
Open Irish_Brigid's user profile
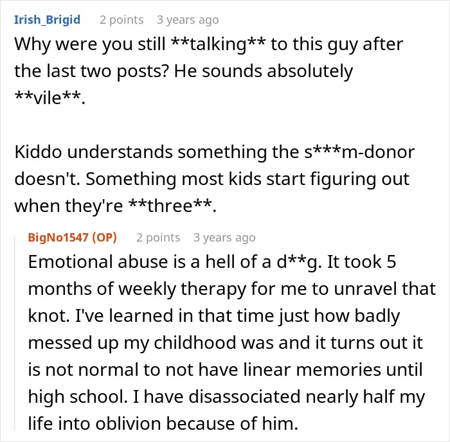click(x=47, y=20)
